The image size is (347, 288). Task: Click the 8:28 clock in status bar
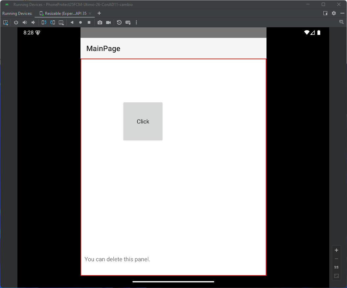29,33
